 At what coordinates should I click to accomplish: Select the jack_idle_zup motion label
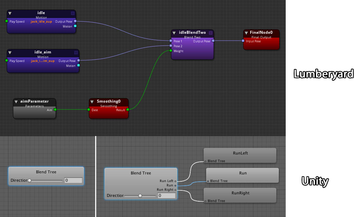[x=41, y=22]
